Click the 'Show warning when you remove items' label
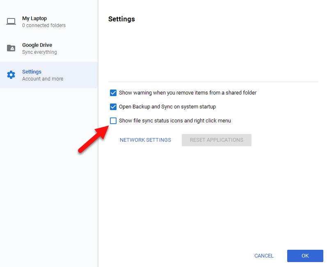The height and width of the screenshot is (267, 327). 188,93
